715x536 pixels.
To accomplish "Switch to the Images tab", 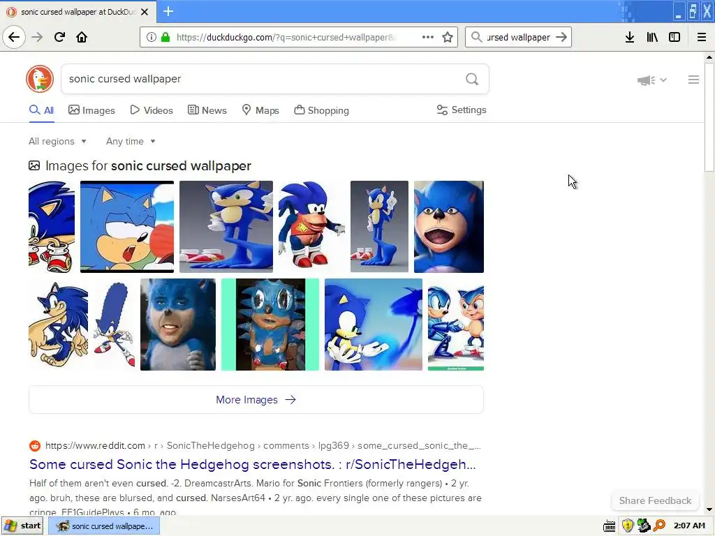I will coord(91,110).
